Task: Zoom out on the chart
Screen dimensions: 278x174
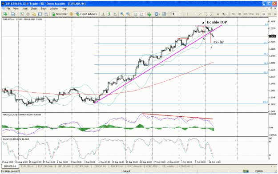Action: coord(128,14)
